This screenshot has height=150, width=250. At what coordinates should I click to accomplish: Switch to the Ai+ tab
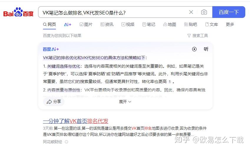68,24
